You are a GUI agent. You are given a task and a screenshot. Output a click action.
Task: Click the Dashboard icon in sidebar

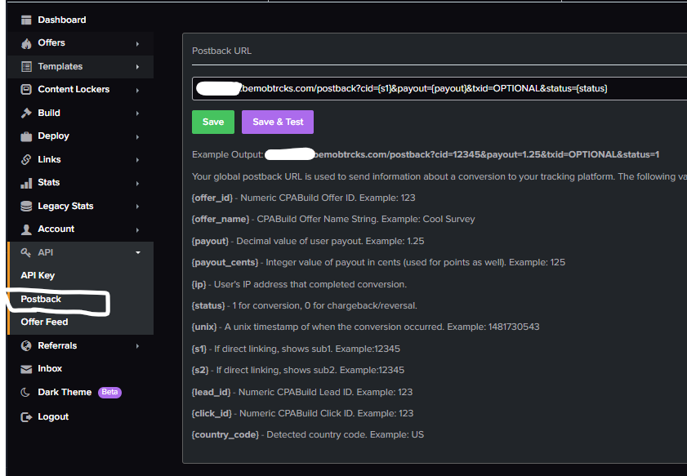click(26, 20)
